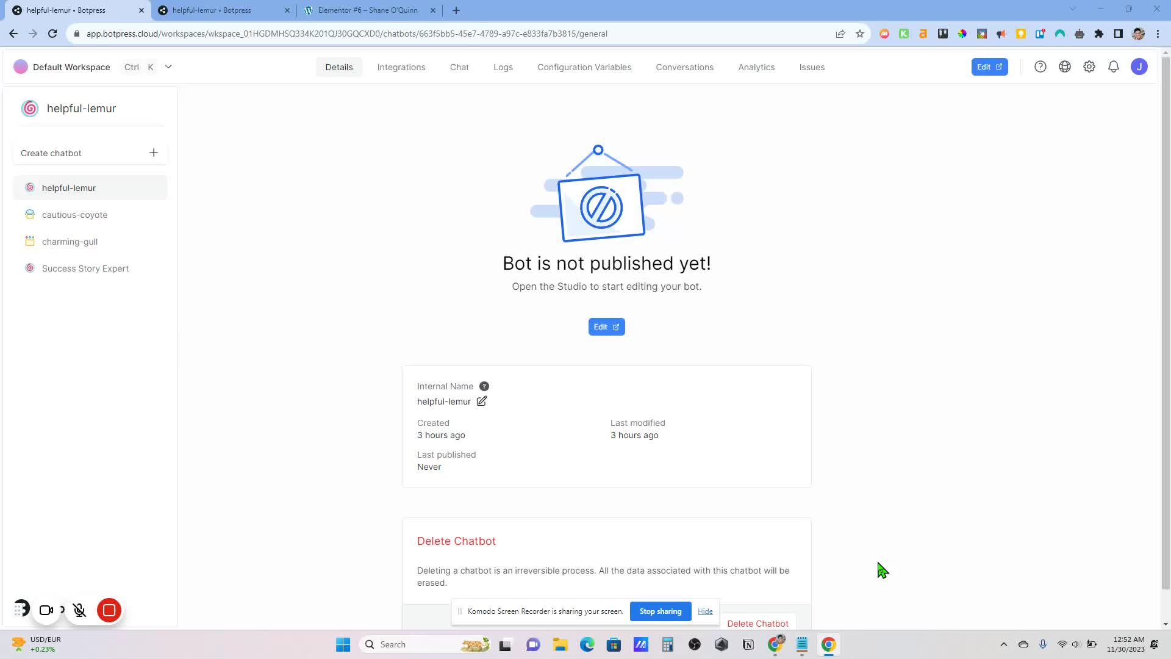Toggle the camera in recorder controls
The height and width of the screenshot is (659, 1171).
[46, 610]
